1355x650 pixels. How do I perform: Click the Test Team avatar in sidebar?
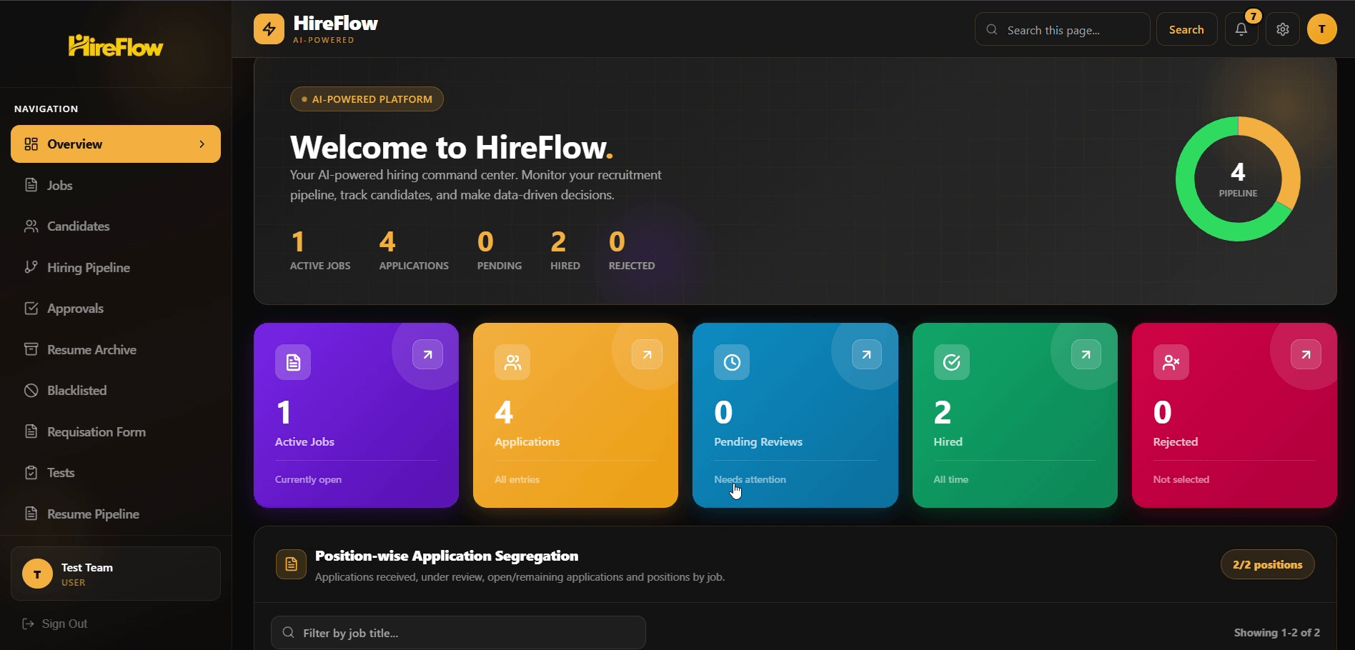tap(37, 574)
